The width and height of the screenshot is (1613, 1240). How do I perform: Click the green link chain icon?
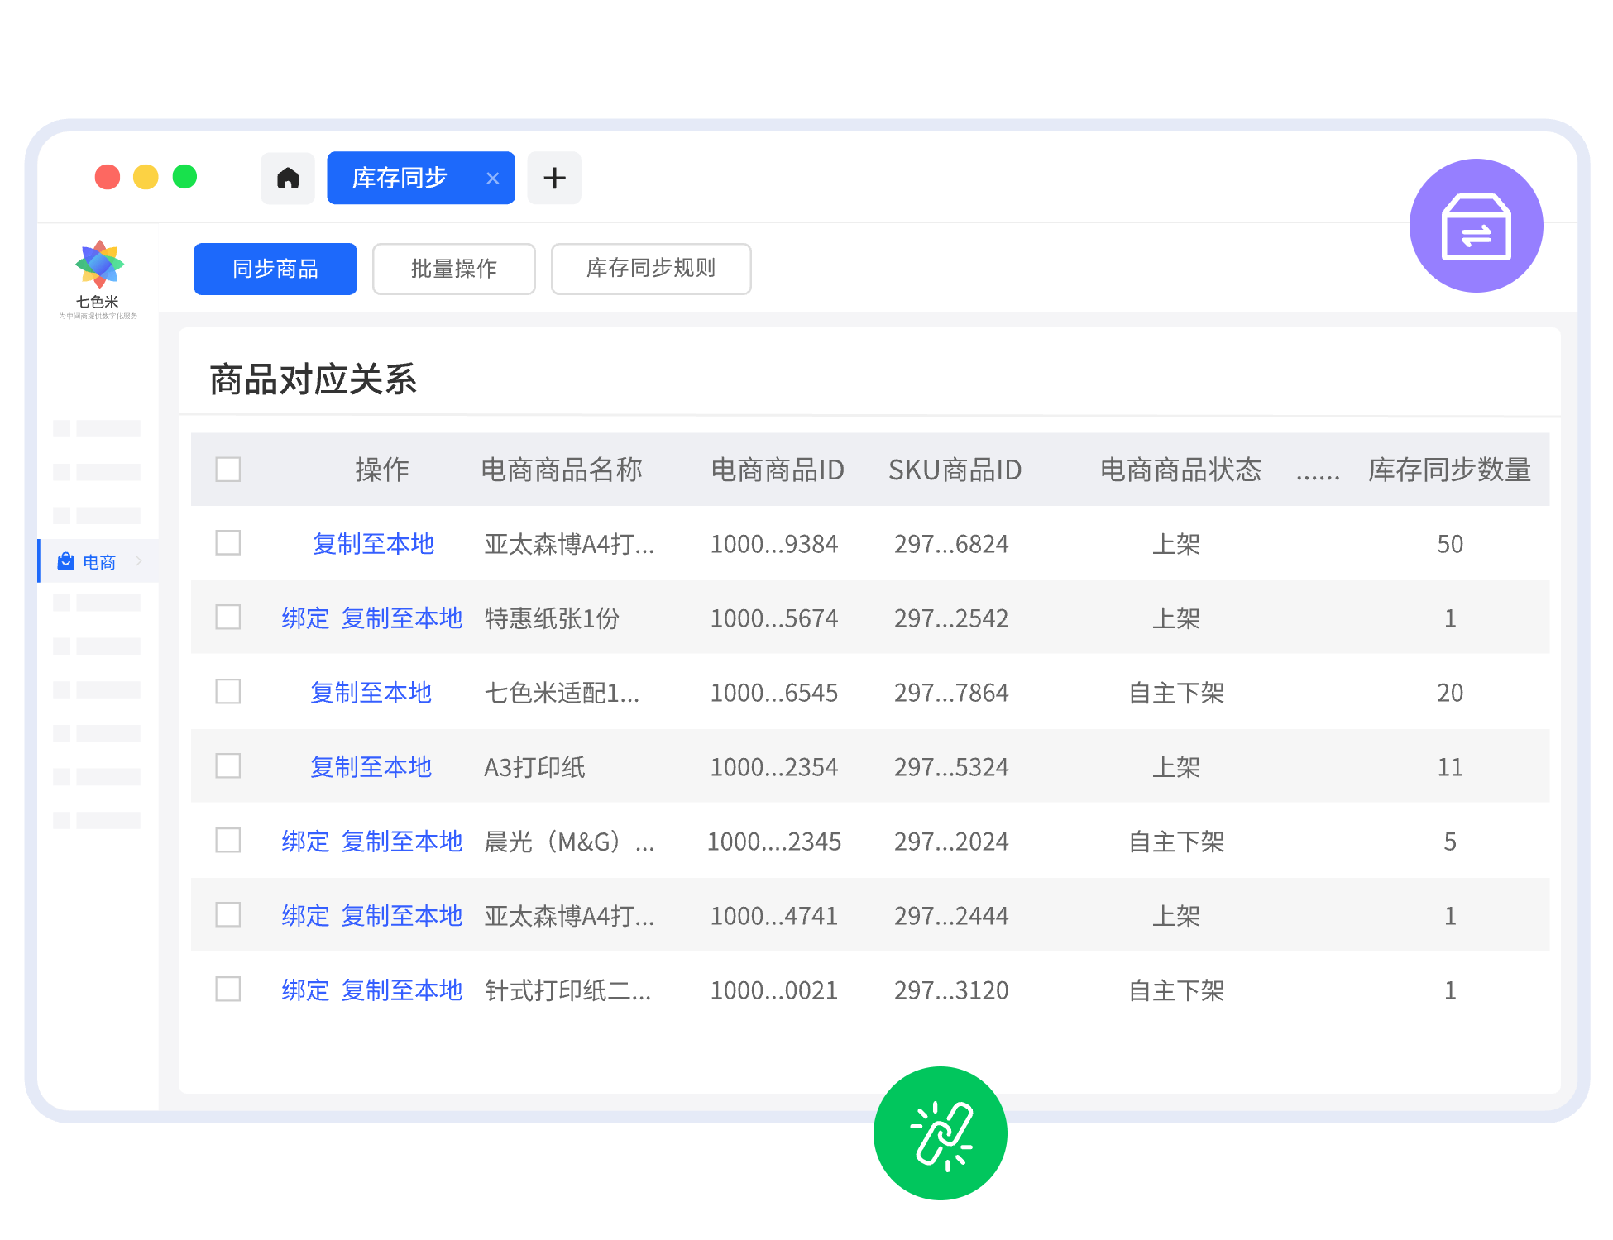(941, 1133)
